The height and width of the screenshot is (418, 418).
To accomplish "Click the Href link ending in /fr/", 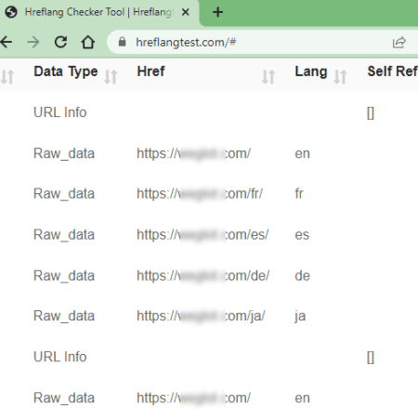I will [200, 194].
